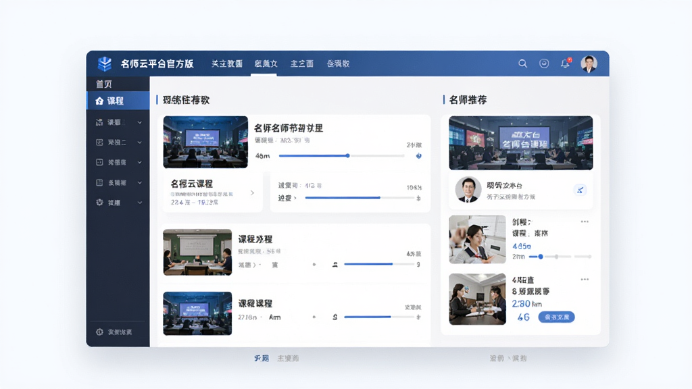
Task: Click the 课程课程 course title
Action: click(255, 303)
